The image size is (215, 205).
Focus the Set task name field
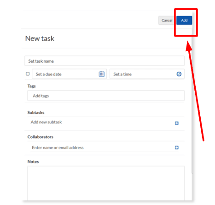(105, 61)
